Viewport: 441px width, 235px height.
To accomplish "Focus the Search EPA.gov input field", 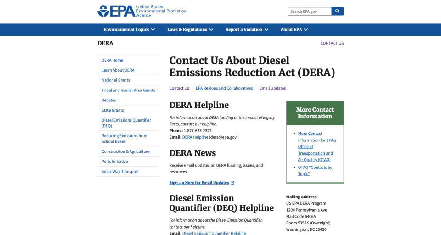I will (309, 11).
